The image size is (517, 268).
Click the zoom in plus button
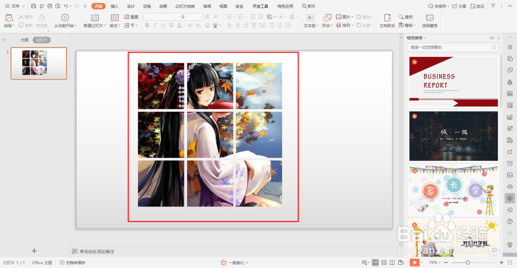pyautogui.click(x=501, y=262)
